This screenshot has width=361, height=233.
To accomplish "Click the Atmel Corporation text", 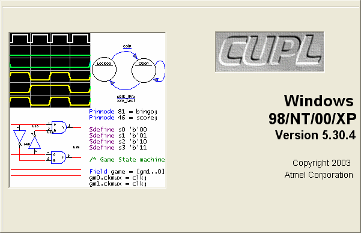I will click(x=319, y=175).
